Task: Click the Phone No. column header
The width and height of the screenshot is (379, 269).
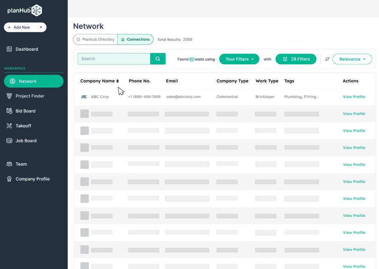Action: (140, 81)
